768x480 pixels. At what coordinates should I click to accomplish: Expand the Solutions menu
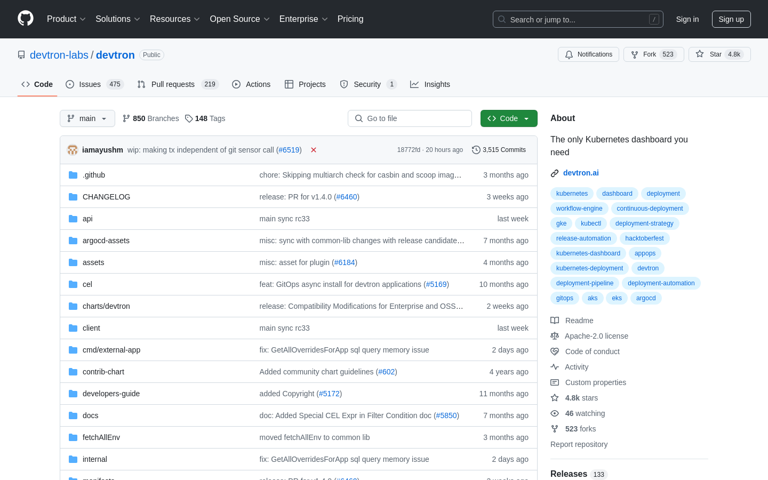point(118,19)
